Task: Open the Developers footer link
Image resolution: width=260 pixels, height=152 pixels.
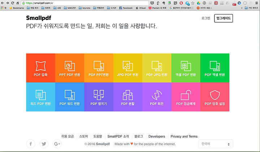Action: coord(157,136)
